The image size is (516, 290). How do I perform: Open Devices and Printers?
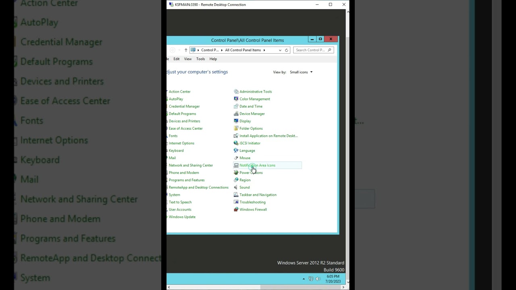tap(185, 121)
